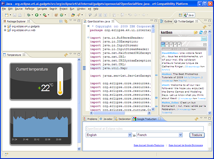Open the DavidAbiker user link

170,53
